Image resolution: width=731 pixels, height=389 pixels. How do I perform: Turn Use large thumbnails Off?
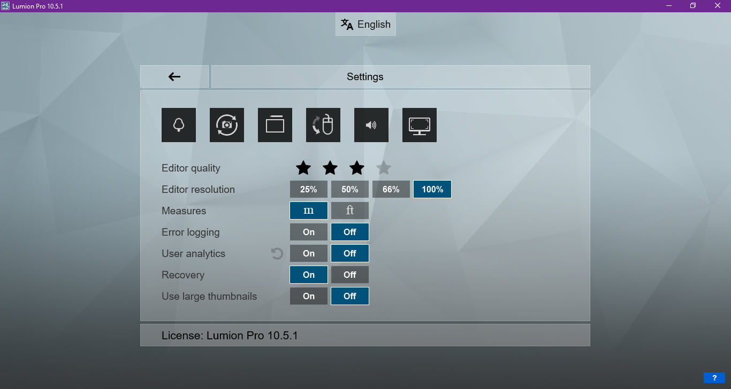point(350,296)
